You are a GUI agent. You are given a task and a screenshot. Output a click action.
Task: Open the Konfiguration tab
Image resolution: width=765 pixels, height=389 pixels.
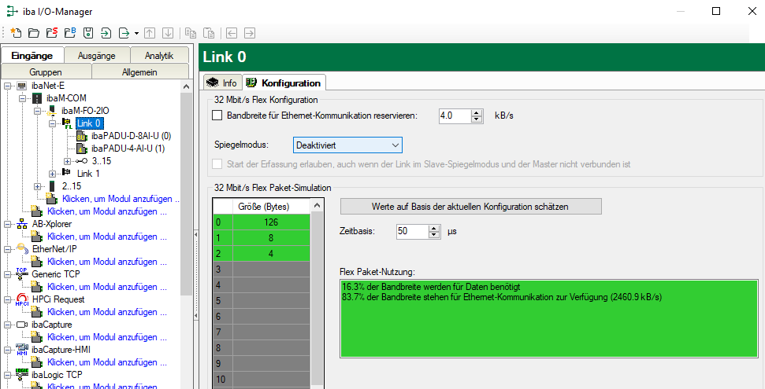click(284, 83)
